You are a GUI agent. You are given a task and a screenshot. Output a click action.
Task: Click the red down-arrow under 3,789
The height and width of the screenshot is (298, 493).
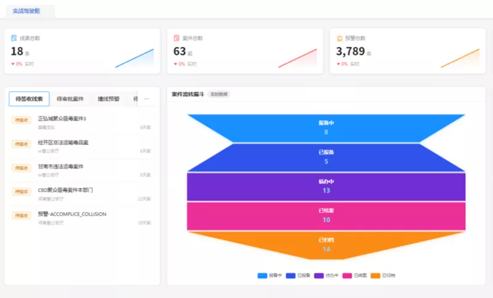pyautogui.click(x=338, y=64)
